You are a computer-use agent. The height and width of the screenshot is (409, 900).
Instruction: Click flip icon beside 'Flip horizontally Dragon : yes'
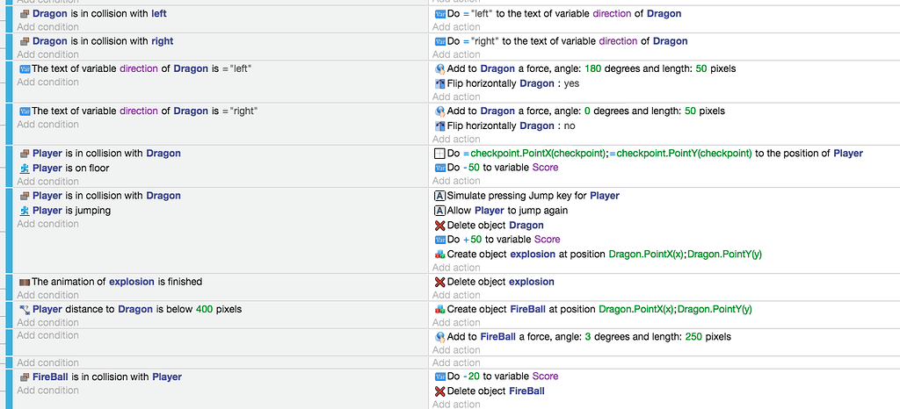[440, 83]
